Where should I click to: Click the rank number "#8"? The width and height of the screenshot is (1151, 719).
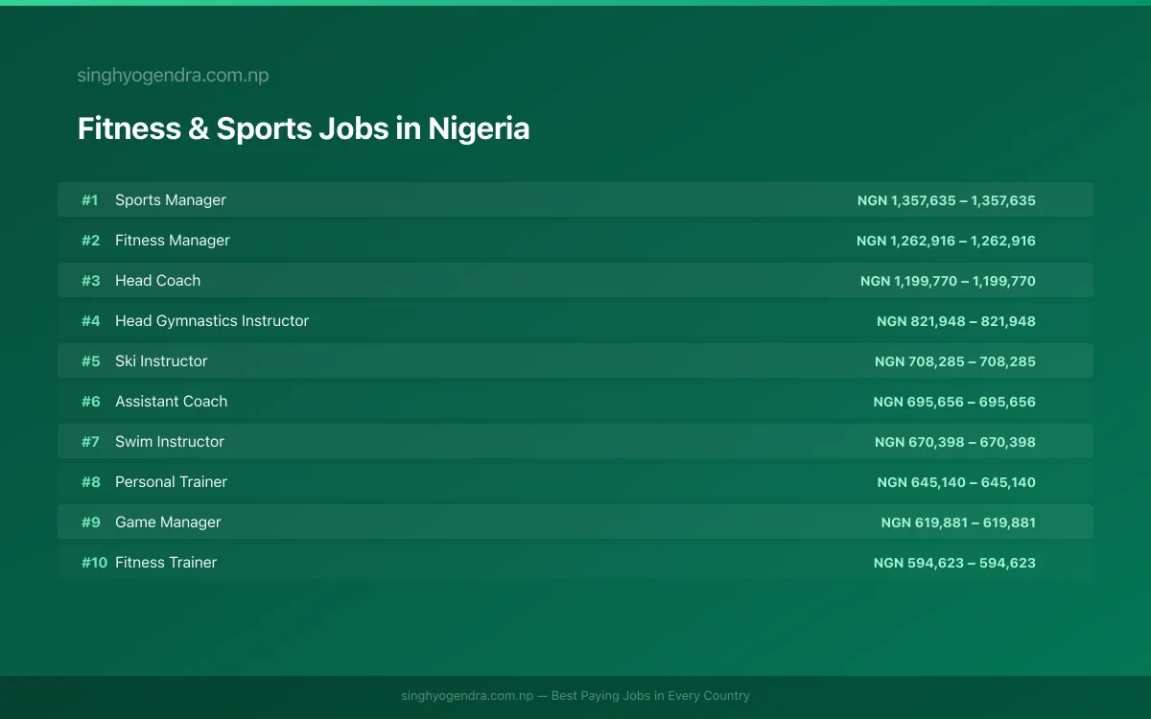coord(90,482)
